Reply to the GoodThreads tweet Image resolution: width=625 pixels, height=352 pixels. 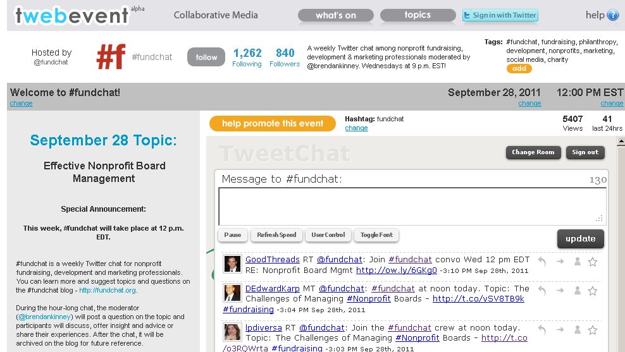pos(541,261)
